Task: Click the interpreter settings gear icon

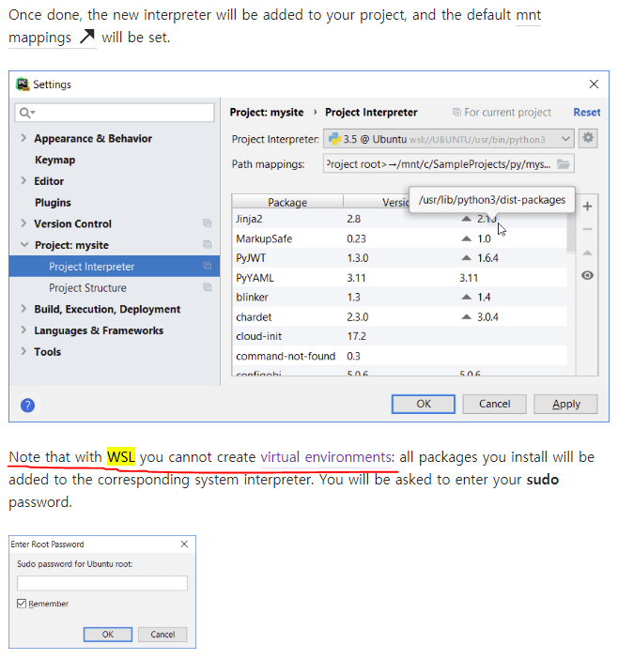Action: tap(588, 138)
